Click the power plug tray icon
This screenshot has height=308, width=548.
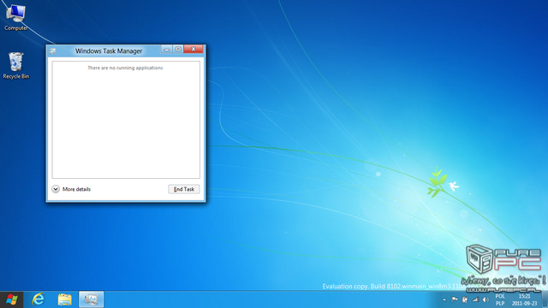tap(465, 299)
